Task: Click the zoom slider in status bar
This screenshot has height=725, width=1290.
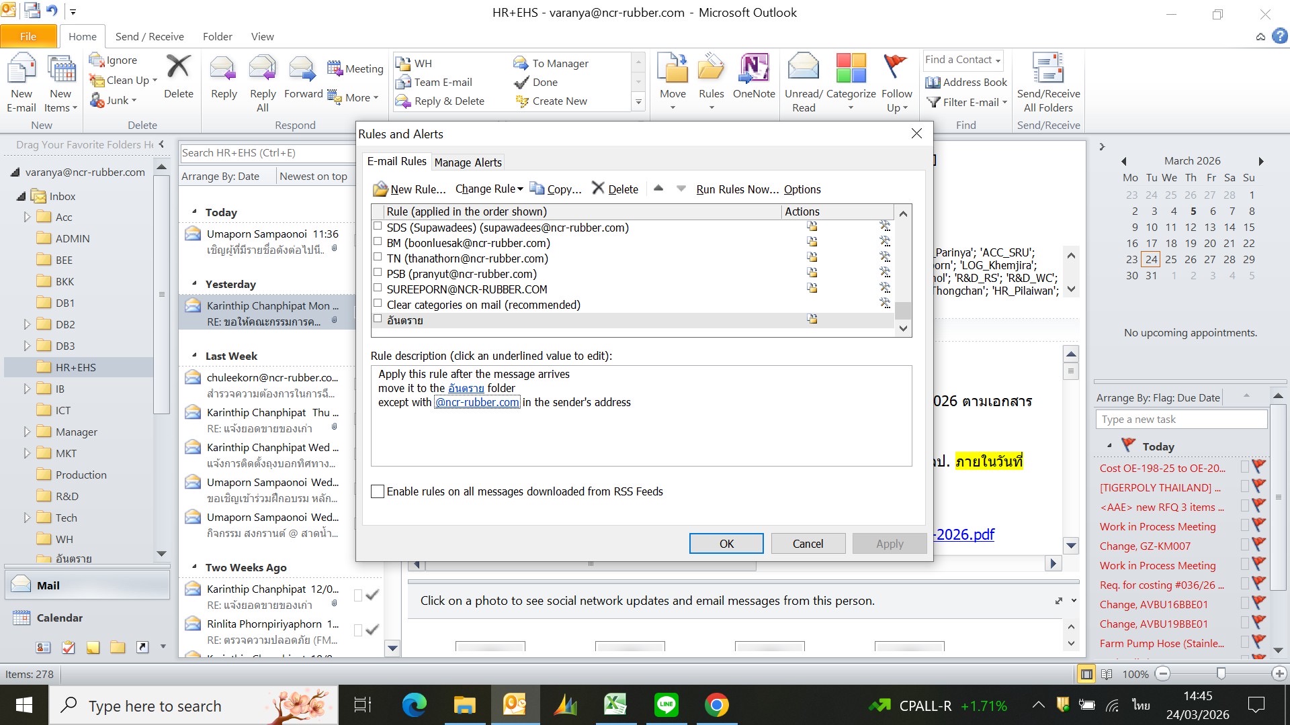Action: [x=1221, y=673]
